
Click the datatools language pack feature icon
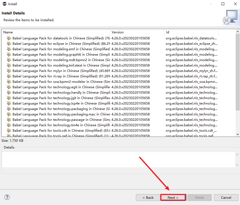click(x=9, y=38)
